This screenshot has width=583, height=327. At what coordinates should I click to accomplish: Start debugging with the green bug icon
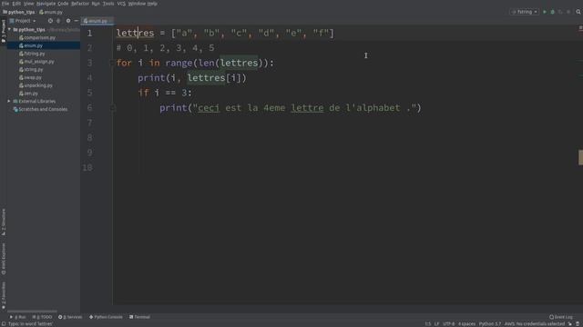click(553, 12)
